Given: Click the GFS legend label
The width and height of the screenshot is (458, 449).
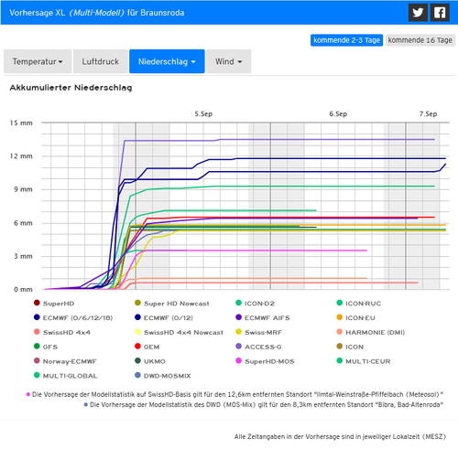Looking at the screenshot, I should [50, 347].
